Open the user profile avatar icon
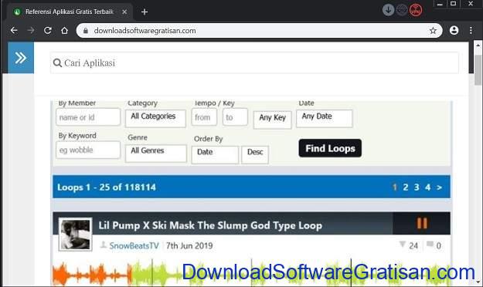Screen dimensions: 483x287 point(454,30)
